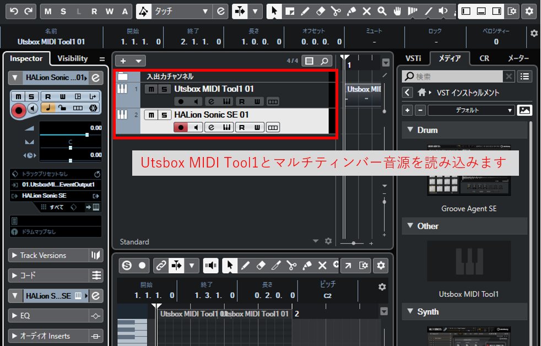Screen dimensions: 541x346
Task: Collapse the Drum instrument category
Action: [x=410, y=129]
